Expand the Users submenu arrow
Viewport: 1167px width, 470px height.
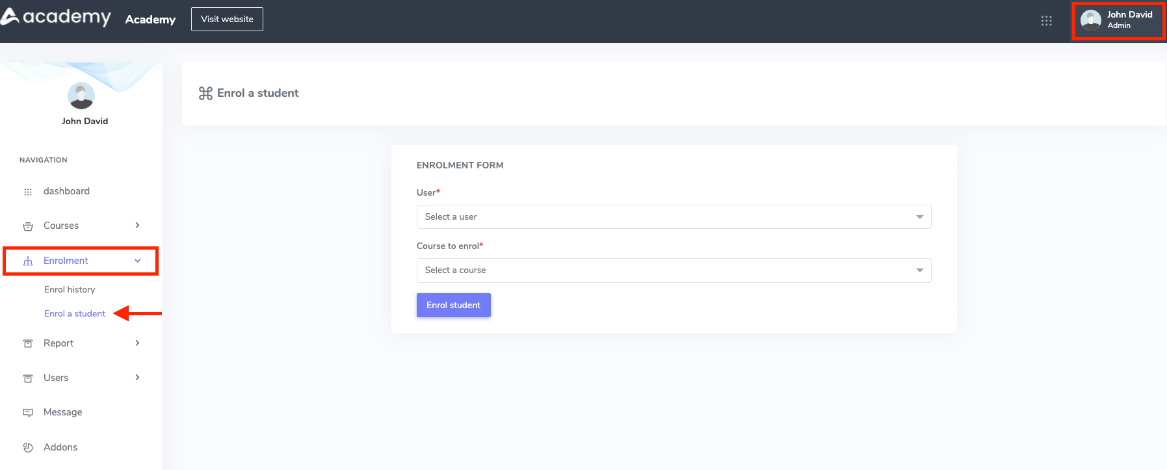(x=137, y=378)
